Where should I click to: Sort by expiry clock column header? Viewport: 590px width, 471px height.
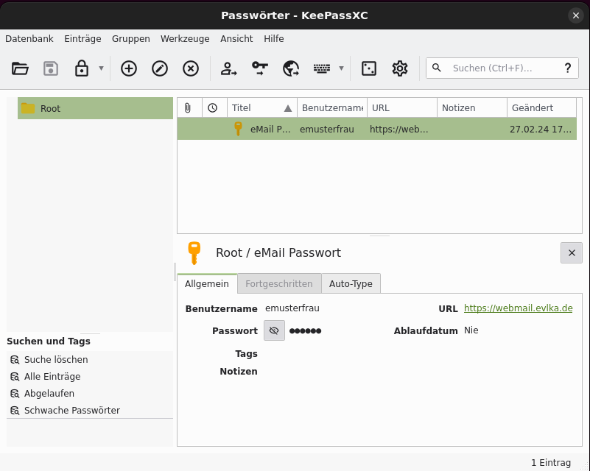[214, 108]
